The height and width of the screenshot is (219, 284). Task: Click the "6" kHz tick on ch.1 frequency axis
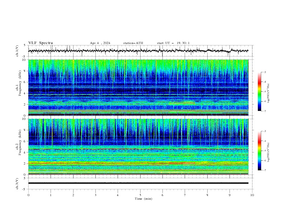pyautogui.click(x=25, y=82)
